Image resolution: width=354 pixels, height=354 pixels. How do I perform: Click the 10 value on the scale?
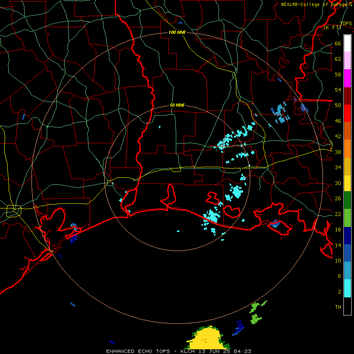[338, 261]
